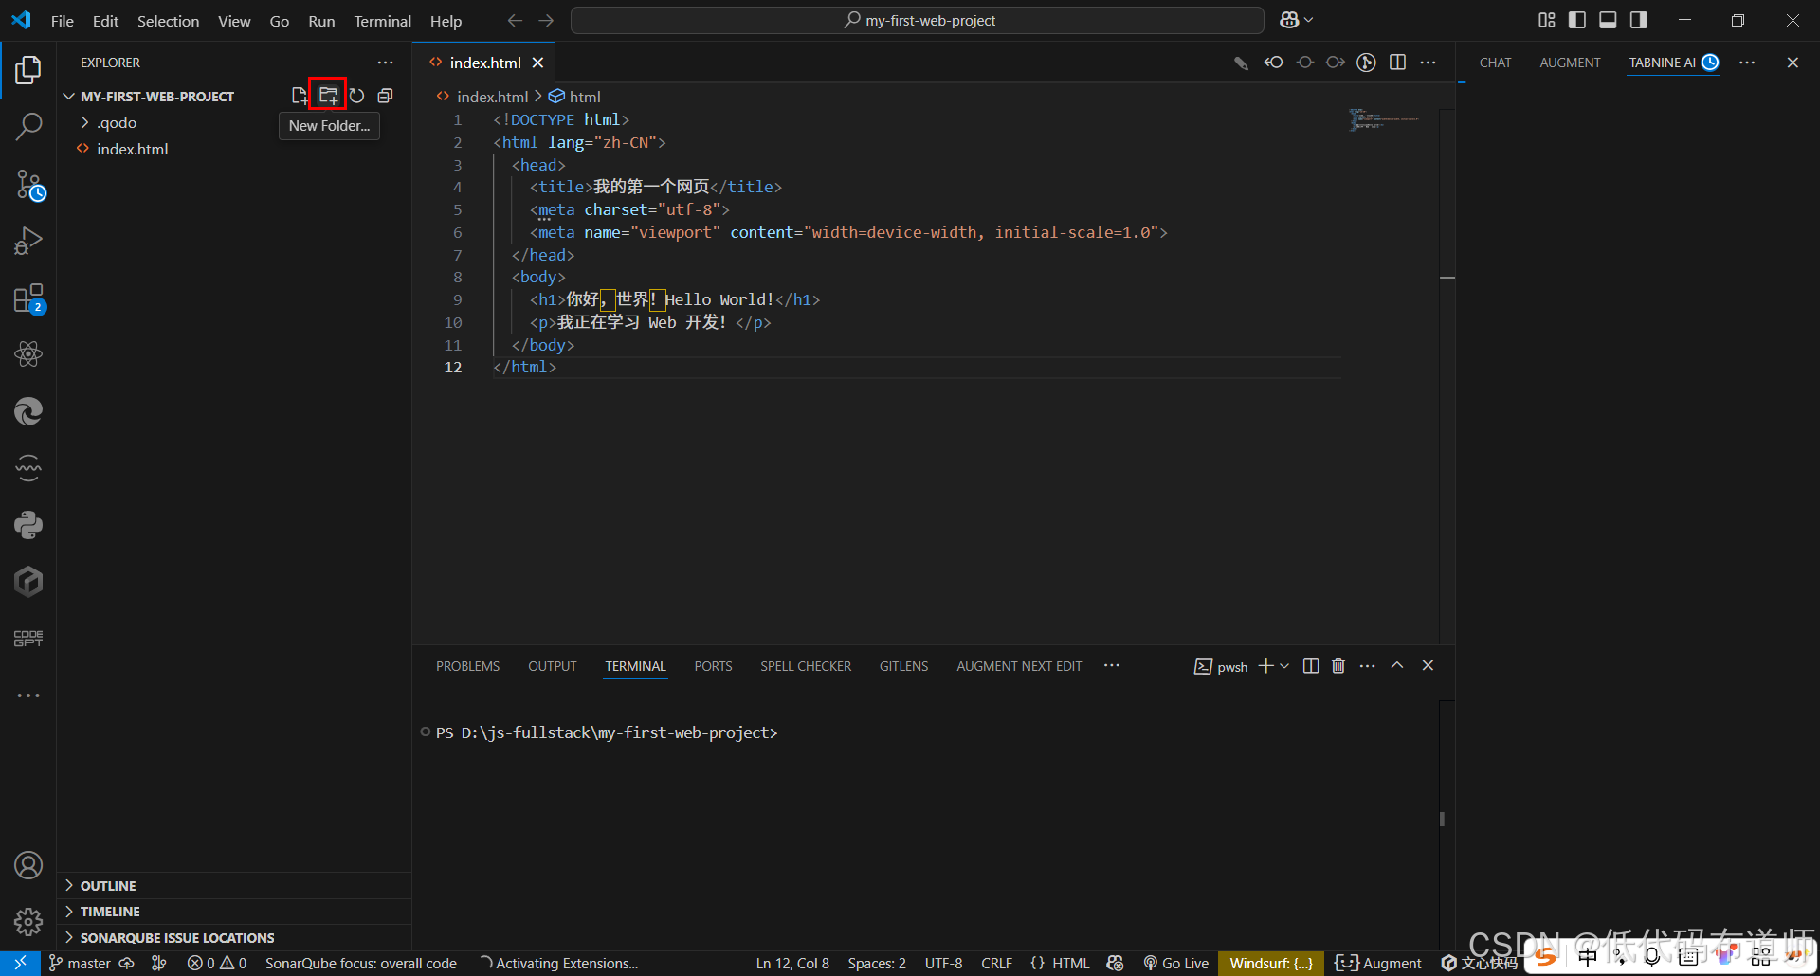
Task: Toggle Go Live server in status bar
Action: [1176, 964]
